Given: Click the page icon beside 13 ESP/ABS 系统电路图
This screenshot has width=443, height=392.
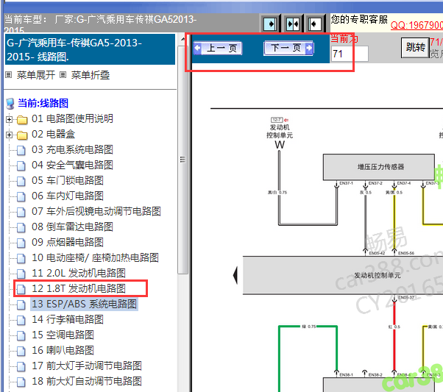Looking at the screenshot, I should (x=21, y=304).
